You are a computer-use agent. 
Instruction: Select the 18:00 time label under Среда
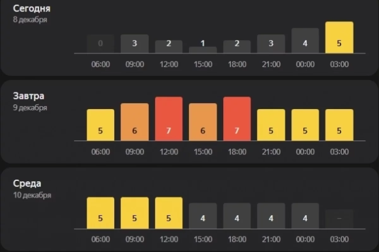click(237, 239)
